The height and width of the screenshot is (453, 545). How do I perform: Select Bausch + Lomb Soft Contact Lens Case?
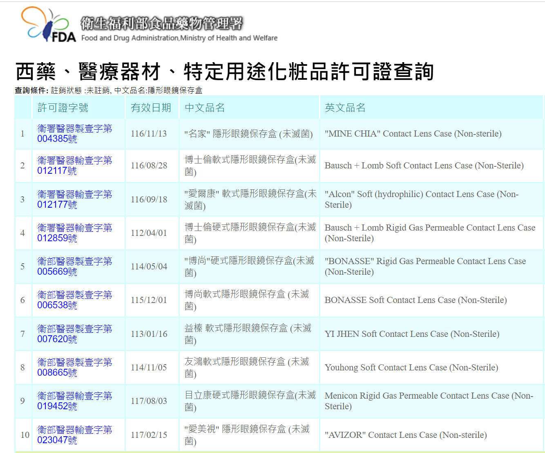(x=424, y=166)
